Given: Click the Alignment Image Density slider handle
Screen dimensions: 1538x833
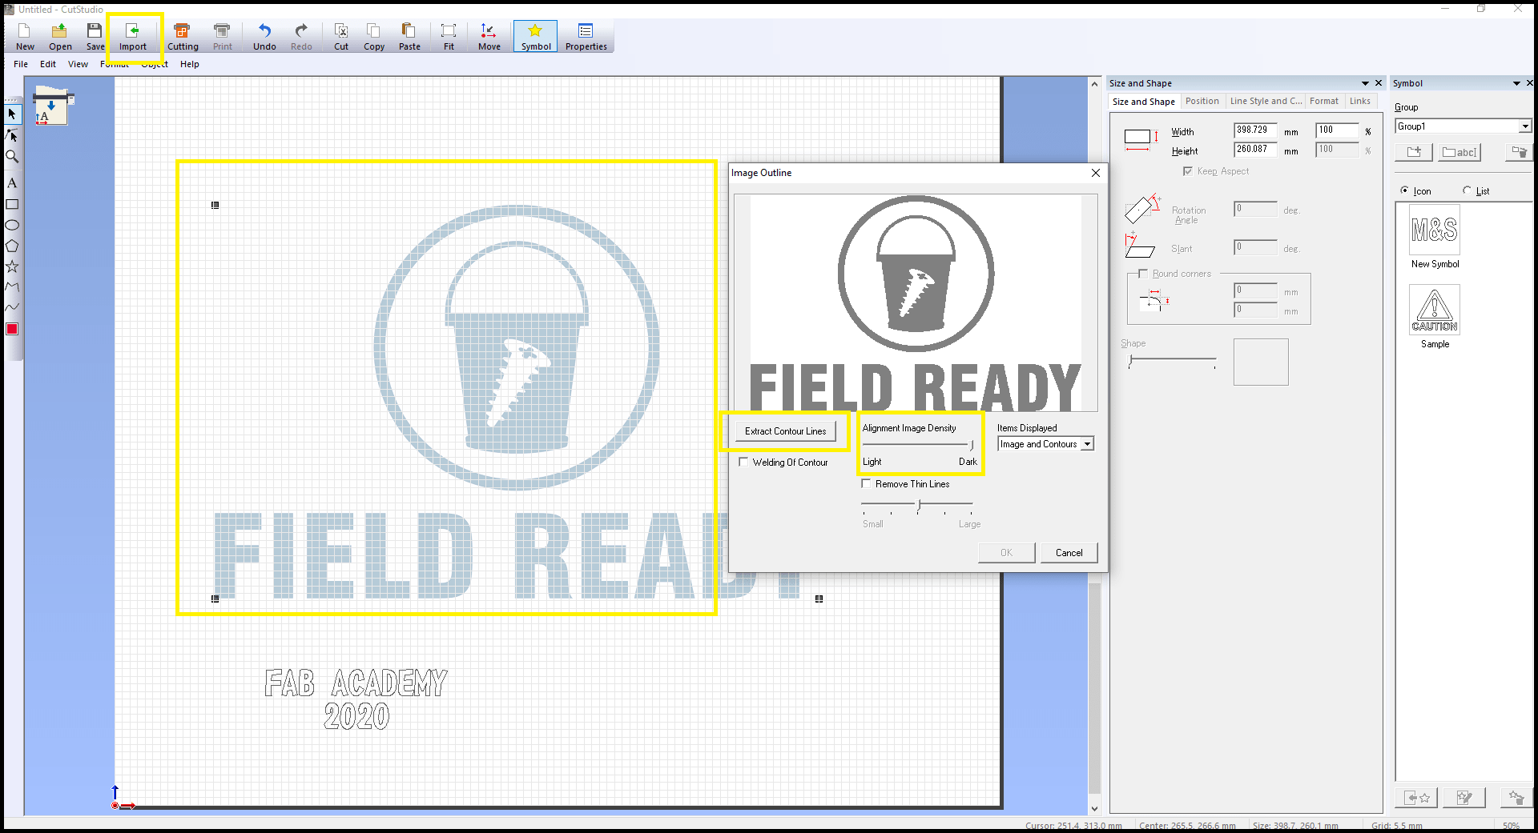Looking at the screenshot, I should 972,445.
